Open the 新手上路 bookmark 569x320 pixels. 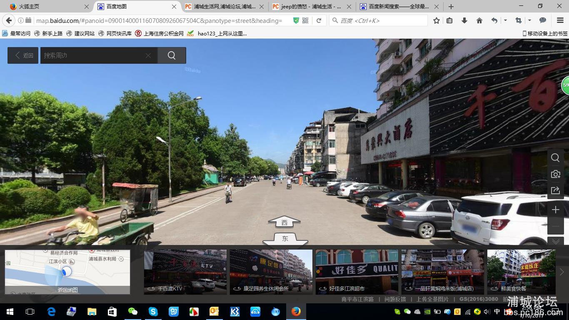[48, 33]
